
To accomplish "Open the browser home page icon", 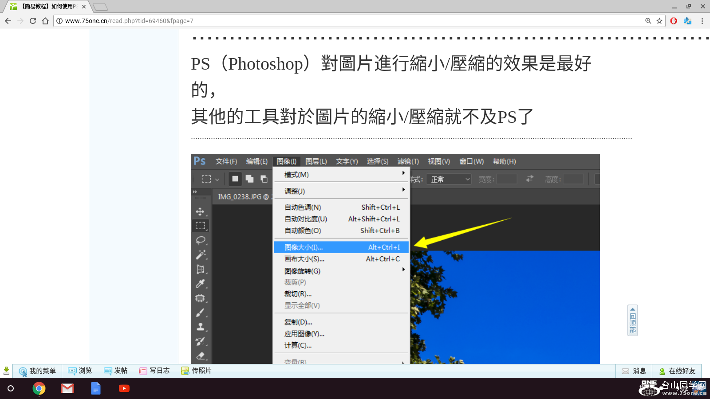I will click(x=45, y=21).
